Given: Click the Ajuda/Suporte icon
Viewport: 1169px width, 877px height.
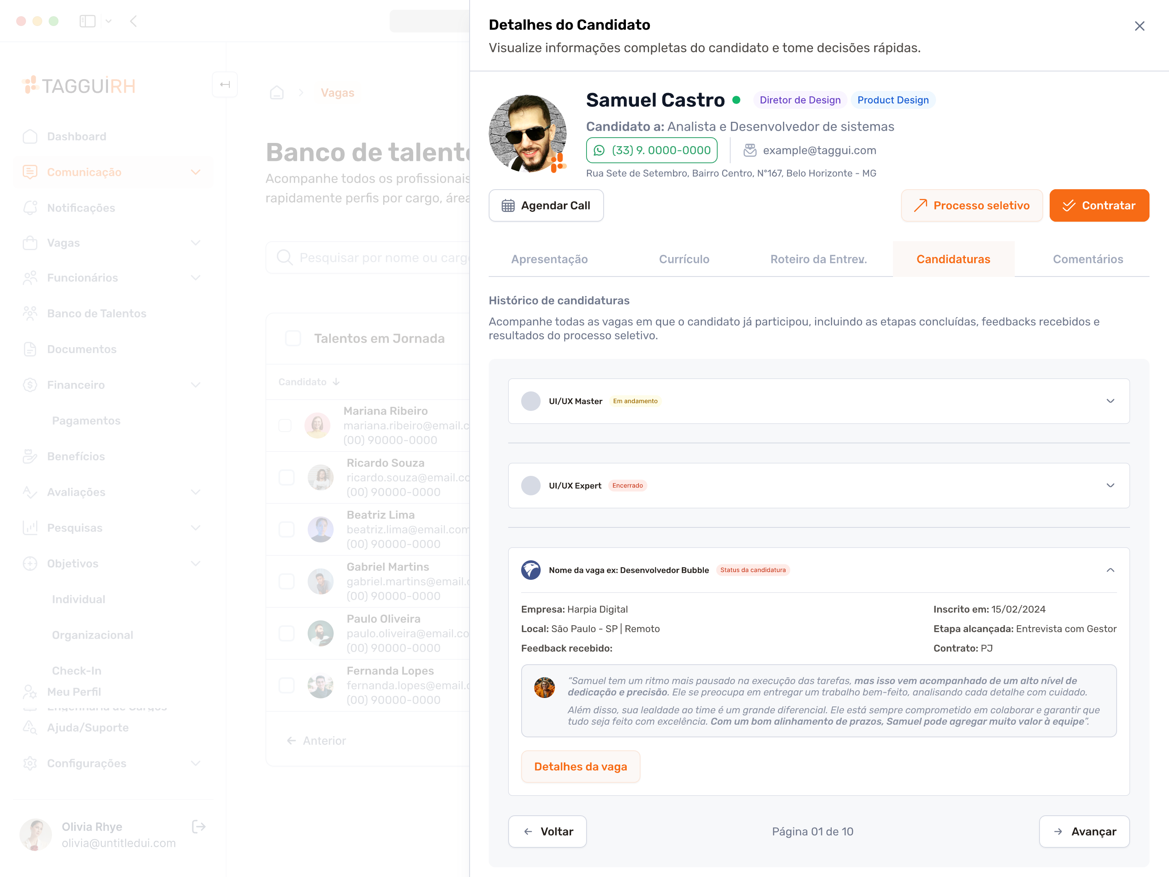Looking at the screenshot, I should coord(30,728).
